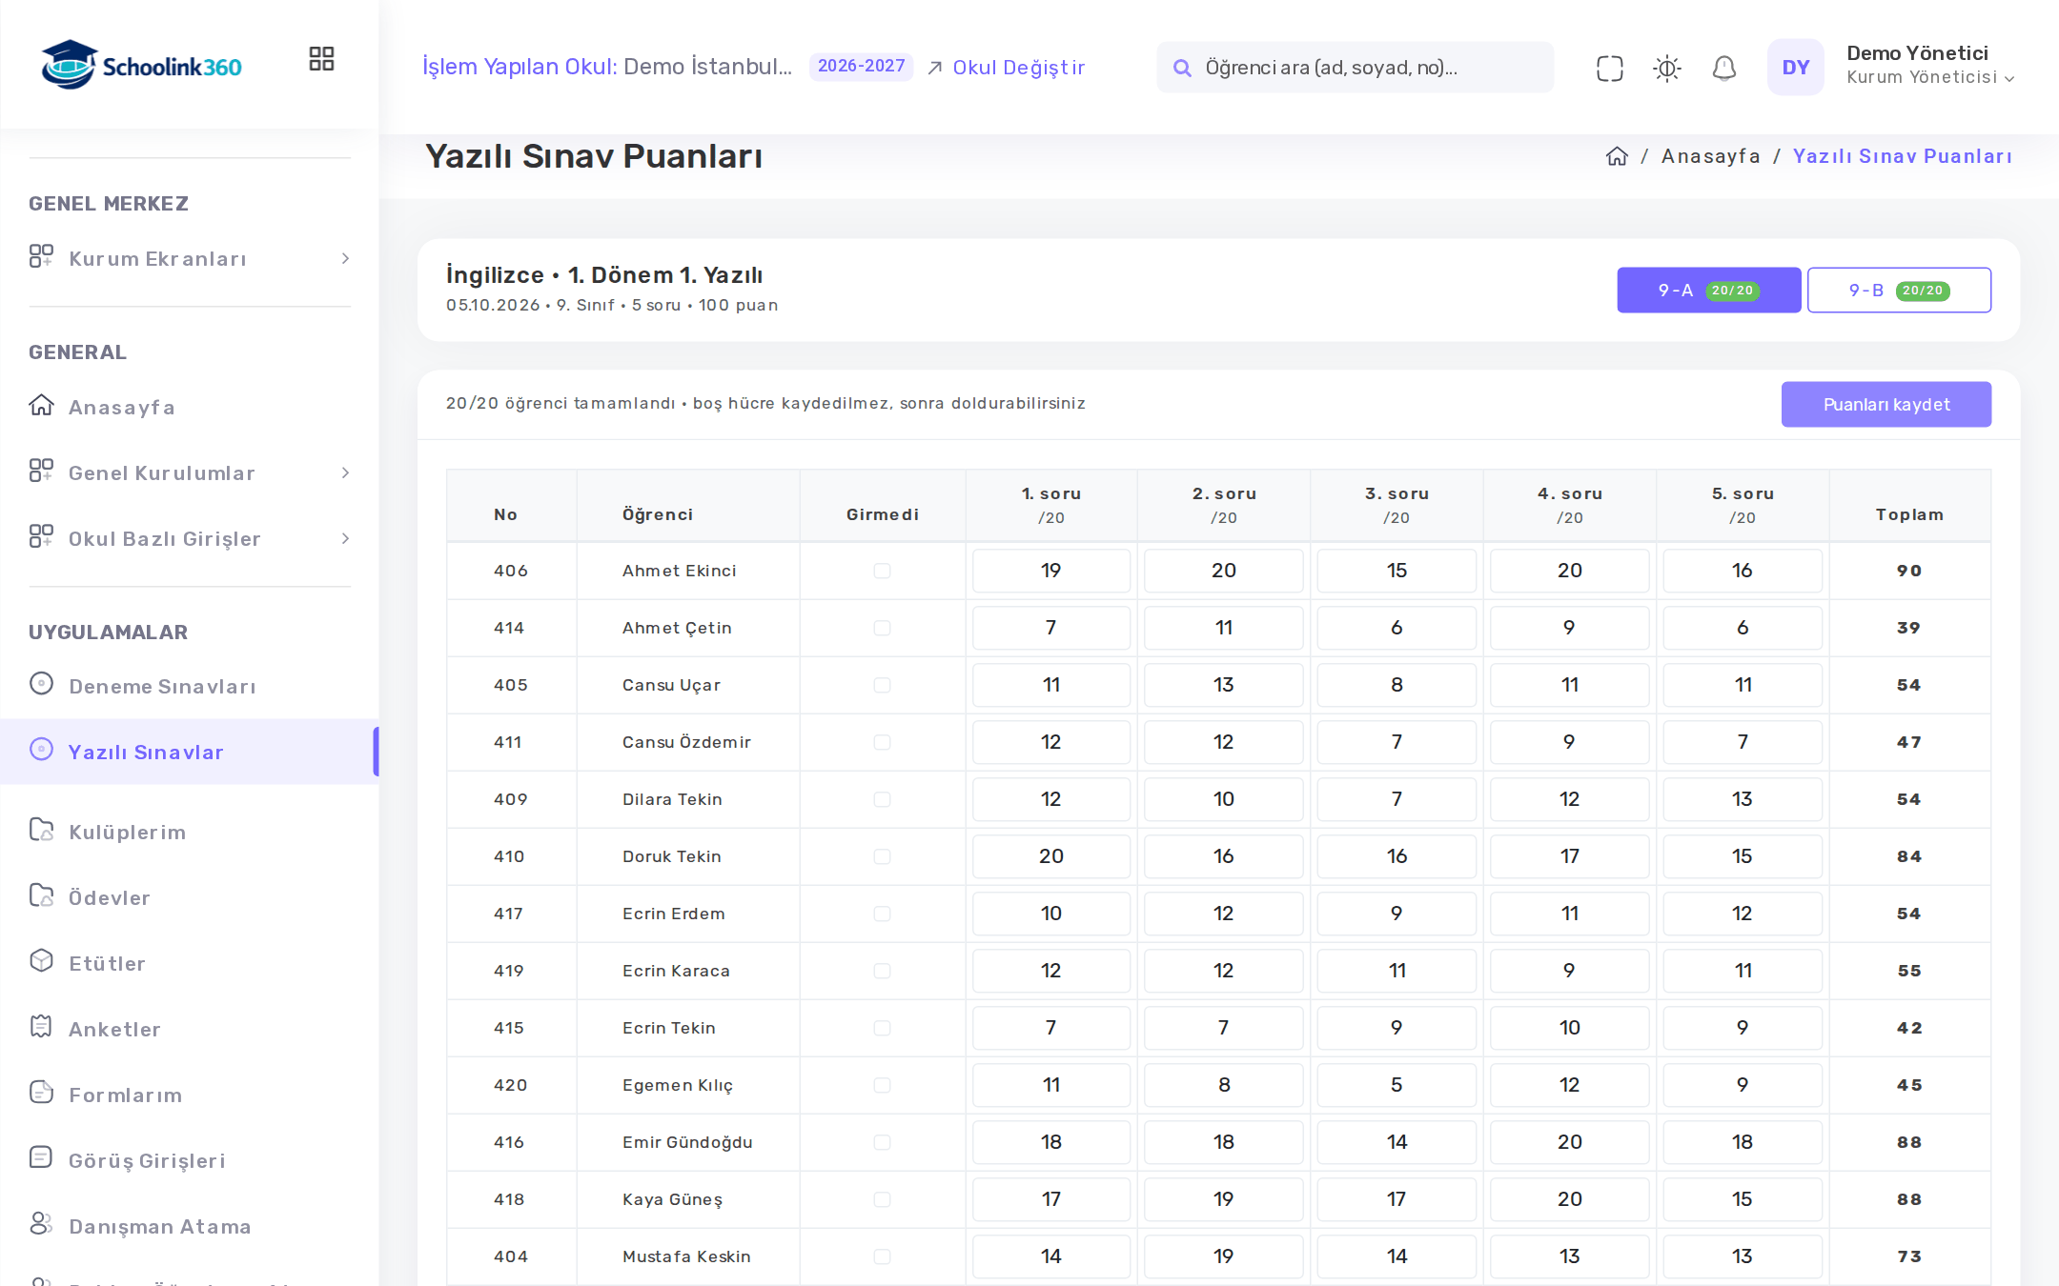Toggle the sidebar grid menu icon

coord(321,59)
